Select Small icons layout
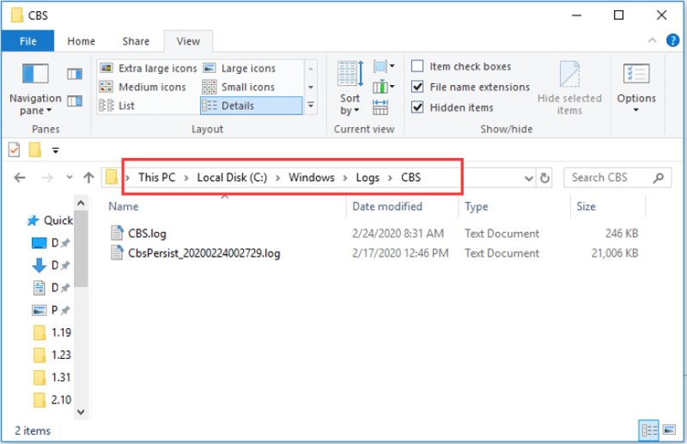This screenshot has width=687, height=444. coord(239,87)
